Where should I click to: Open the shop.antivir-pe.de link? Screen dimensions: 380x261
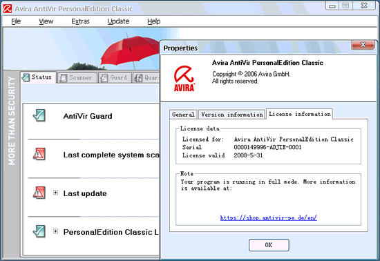point(268,217)
